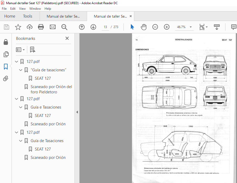
Task: Open the Edit menu
Action: tap(13, 9)
